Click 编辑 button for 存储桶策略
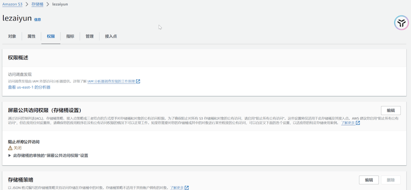Screen dimensions: 411x190 coord(369,180)
